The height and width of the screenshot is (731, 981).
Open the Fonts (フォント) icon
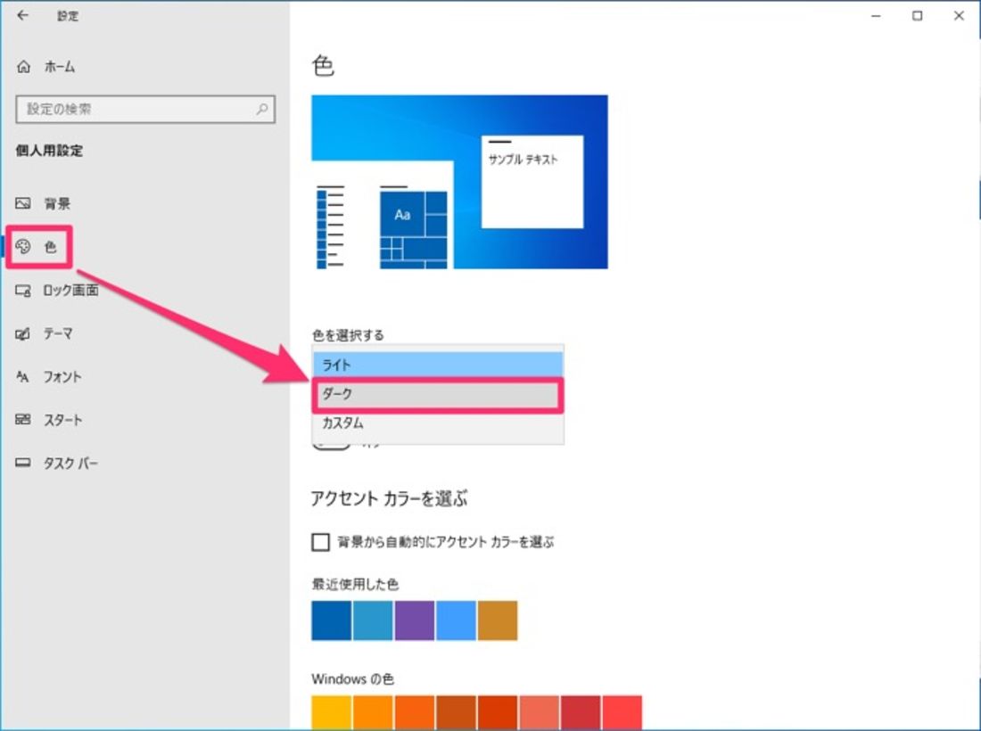[24, 377]
